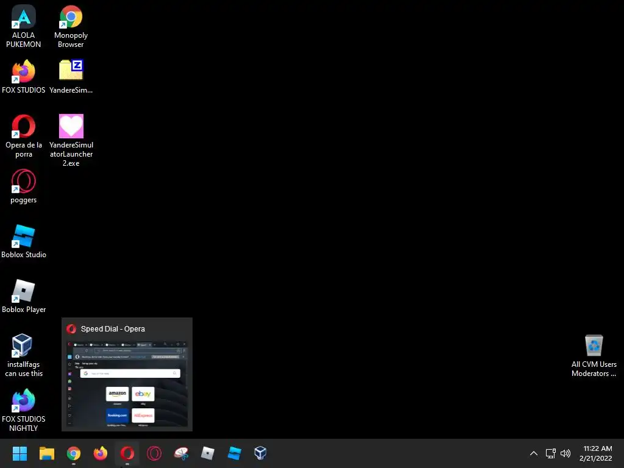
Task: Select YandereSimulatorLauncher2.exe heart icon
Action: pos(71,140)
